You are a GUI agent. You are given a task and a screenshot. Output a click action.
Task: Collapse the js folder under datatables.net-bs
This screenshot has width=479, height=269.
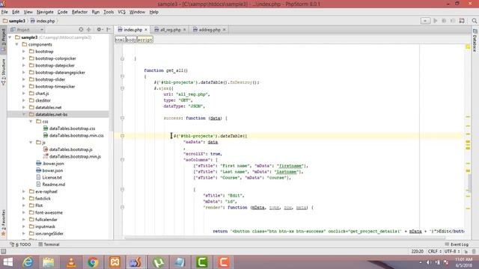pos(31,143)
